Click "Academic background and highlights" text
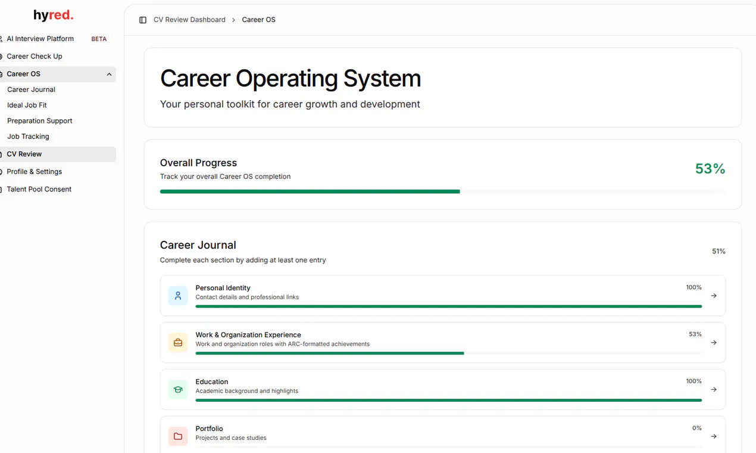Viewport: 756px width, 453px height. pos(247,391)
